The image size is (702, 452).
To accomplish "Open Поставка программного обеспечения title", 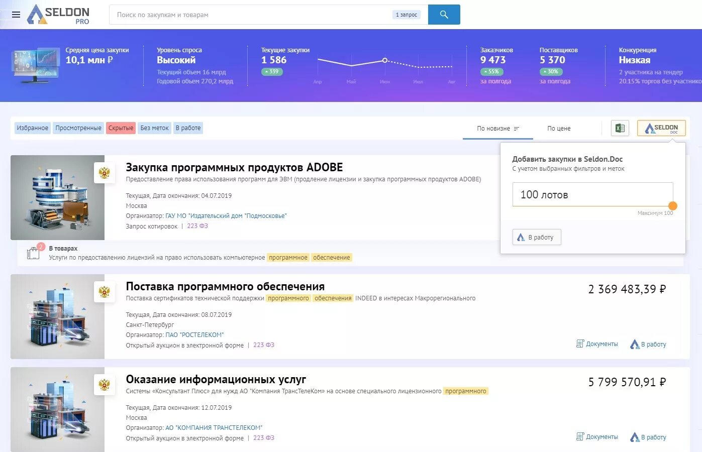I will point(225,286).
